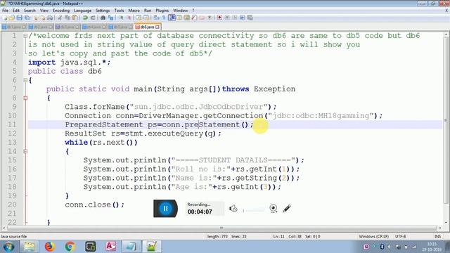Collapse the while-loop fold at line 14
The width and height of the screenshot is (450, 253).
click(x=25, y=152)
